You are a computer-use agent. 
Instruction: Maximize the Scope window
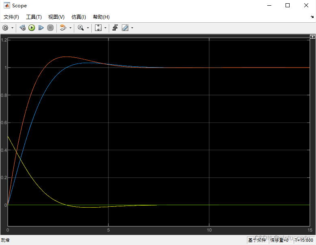[x=288, y=5]
